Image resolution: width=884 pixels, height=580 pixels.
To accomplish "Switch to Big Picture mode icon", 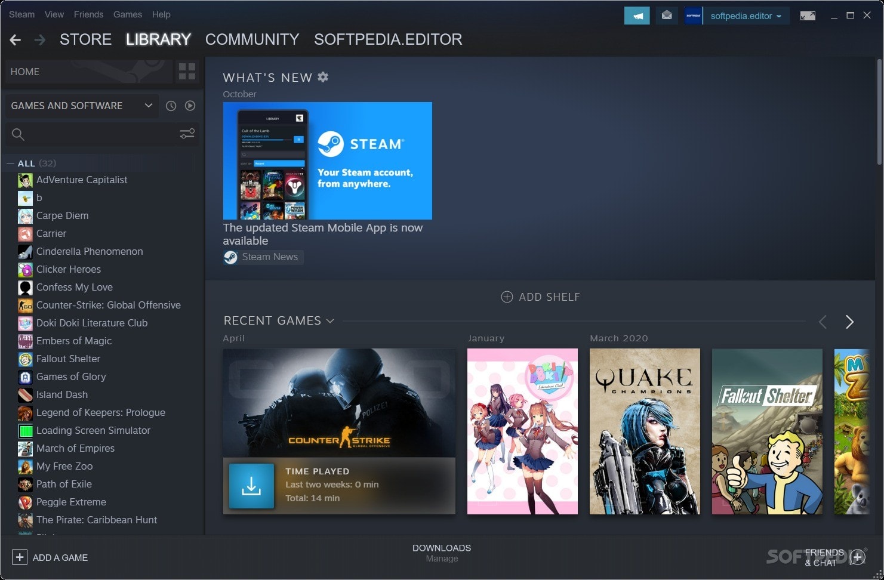I will (x=808, y=16).
